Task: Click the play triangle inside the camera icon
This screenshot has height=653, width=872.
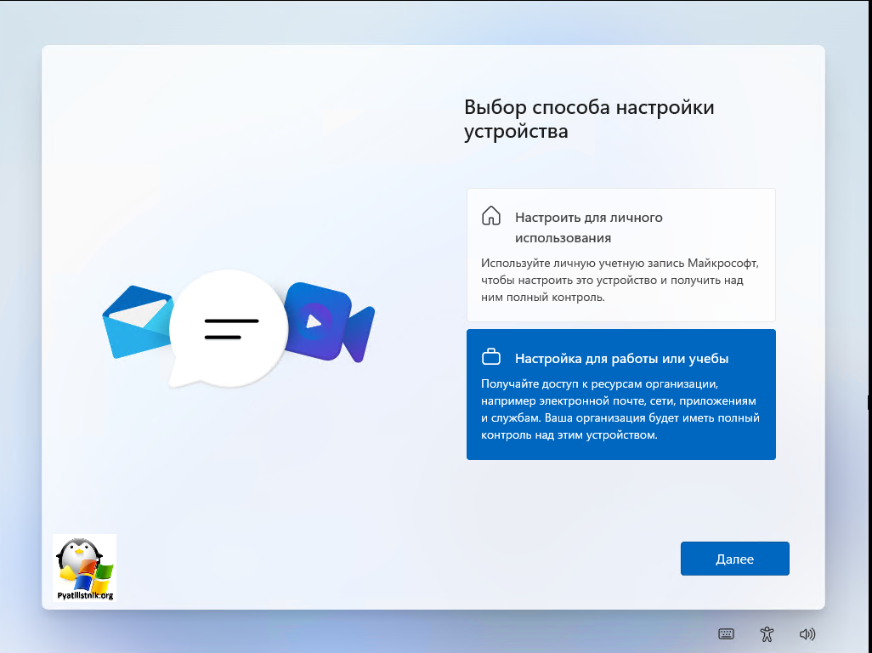Action: tap(314, 321)
